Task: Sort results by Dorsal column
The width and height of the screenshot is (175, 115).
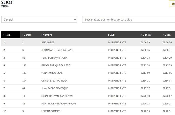Action: coord(27,35)
